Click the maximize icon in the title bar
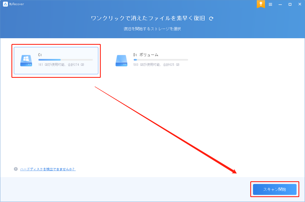This screenshot has height=202, width=305. (x=289, y=4)
